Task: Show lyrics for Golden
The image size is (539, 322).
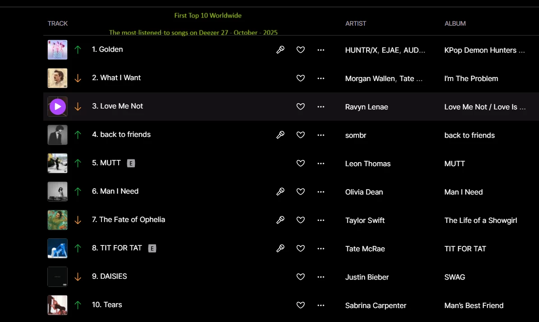Action: point(280,50)
